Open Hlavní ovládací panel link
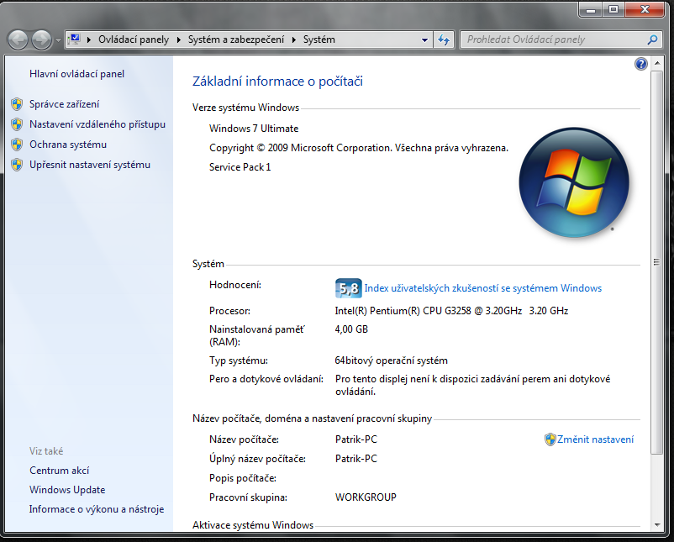Image resolution: width=674 pixels, height=542 pixels. [x=76, y=74]
